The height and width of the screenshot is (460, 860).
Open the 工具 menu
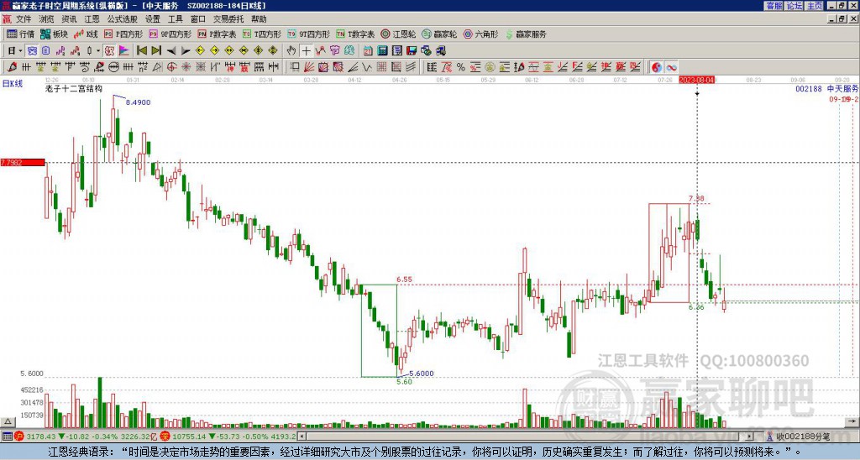tap(175, 19)
